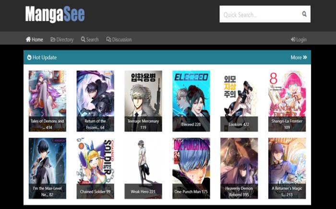Open the Search page in navbar
The height and width of the screenshot is (209, 336).
click(90, 39)
